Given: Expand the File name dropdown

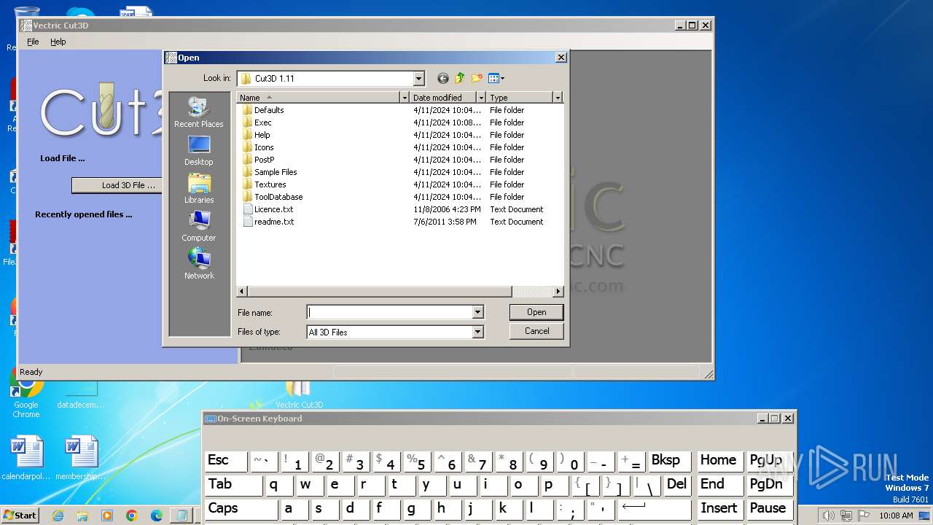Looking at the screenshot, I should pyautogui.click(x=477, y=312).
